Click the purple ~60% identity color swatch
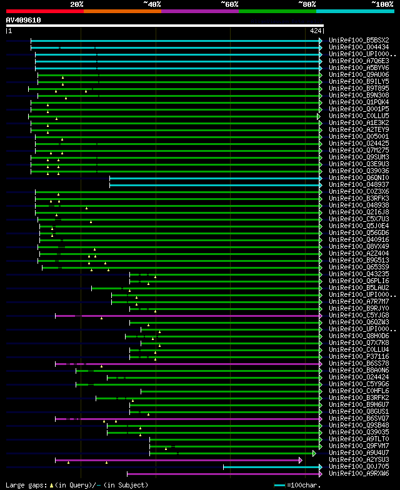This screenshot has height=490, width=400. pyautogui.click(x=200, y=11)
